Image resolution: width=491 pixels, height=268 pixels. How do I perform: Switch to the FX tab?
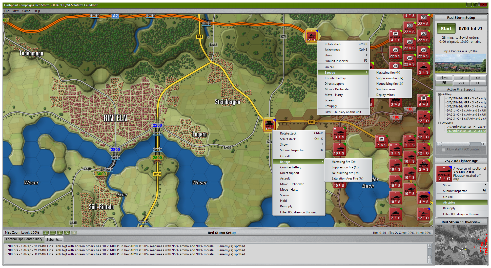478,83
